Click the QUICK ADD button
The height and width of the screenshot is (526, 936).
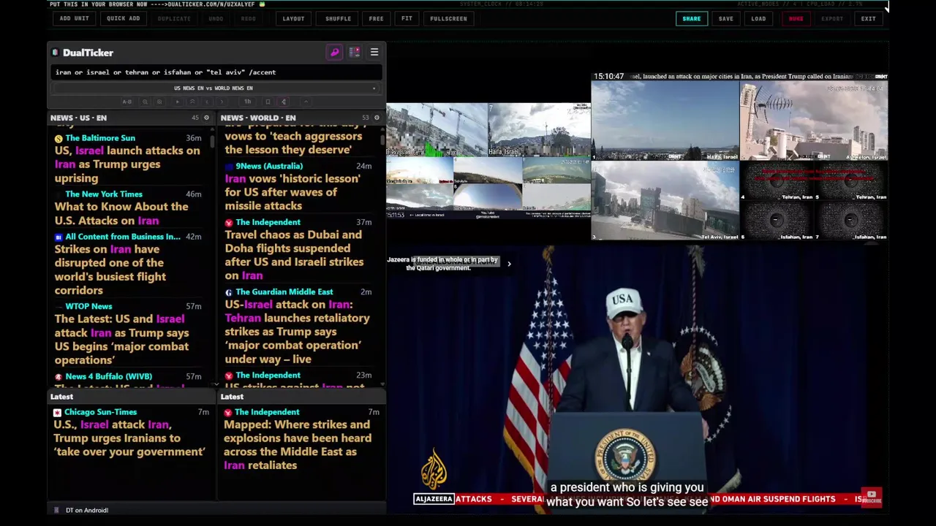(123, 18)
